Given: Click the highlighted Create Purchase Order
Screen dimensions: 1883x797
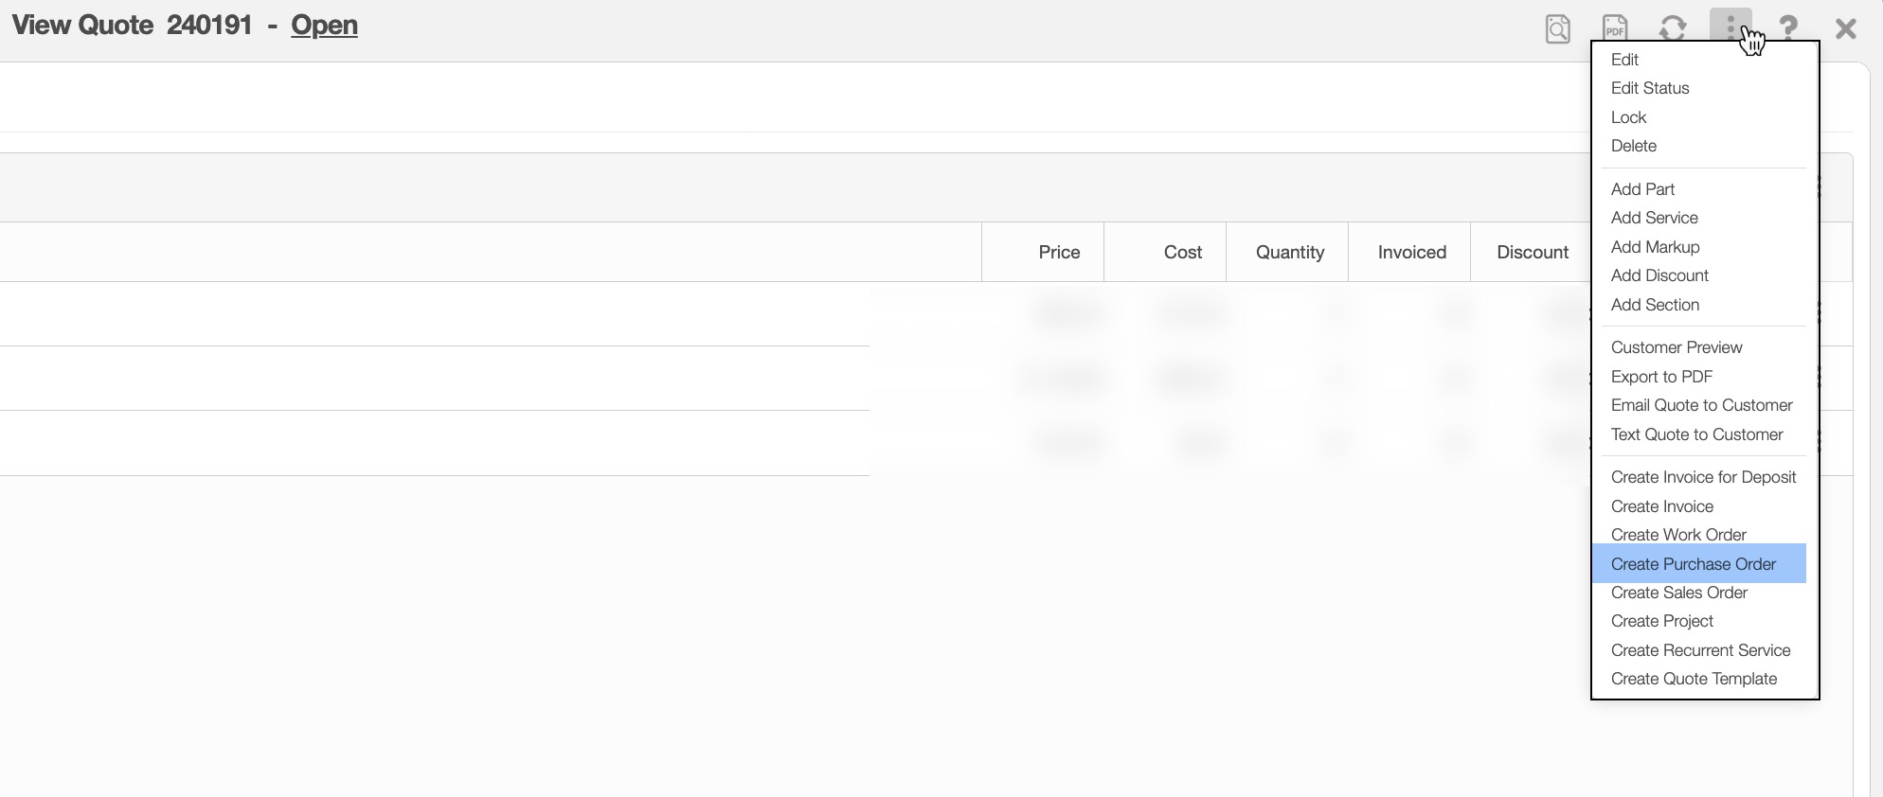Looking at the screenshot, I should pos(1693,564).
